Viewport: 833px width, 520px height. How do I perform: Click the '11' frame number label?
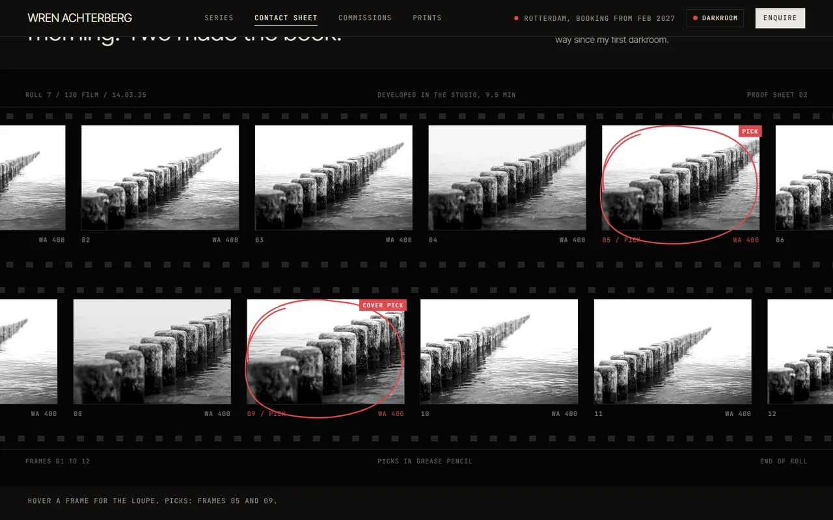(599, 413)
